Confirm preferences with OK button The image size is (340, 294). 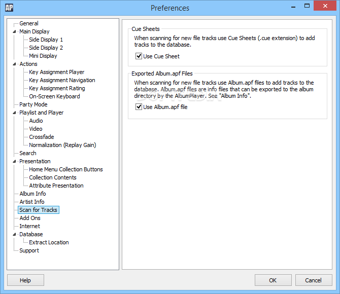[x=273, y=280]
